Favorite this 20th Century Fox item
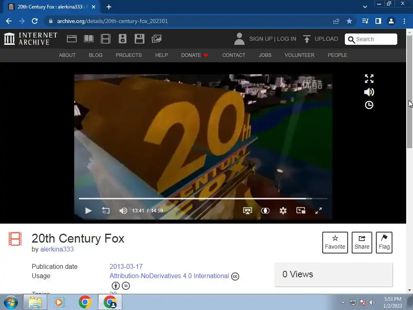The width and height of the screenshot is (413, 310). [x=335, y=243]
